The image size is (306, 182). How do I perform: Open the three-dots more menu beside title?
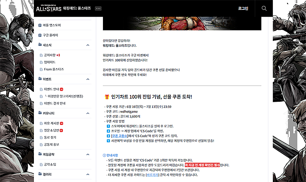tap(98, 8)
